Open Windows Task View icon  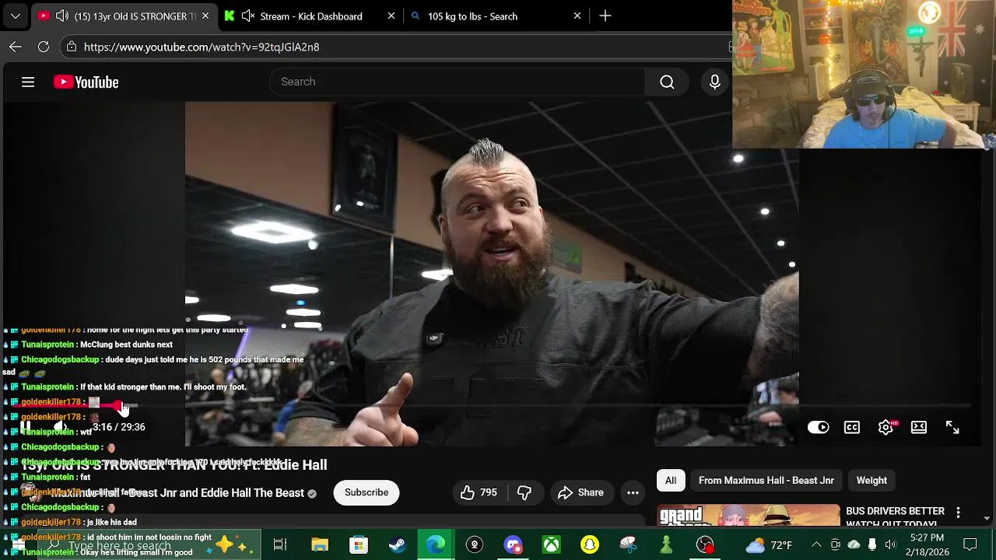(280, 545)
